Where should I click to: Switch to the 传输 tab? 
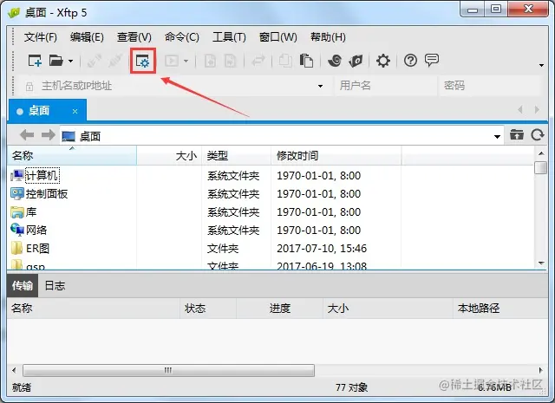pyautogui.click(x=23, y=285)
